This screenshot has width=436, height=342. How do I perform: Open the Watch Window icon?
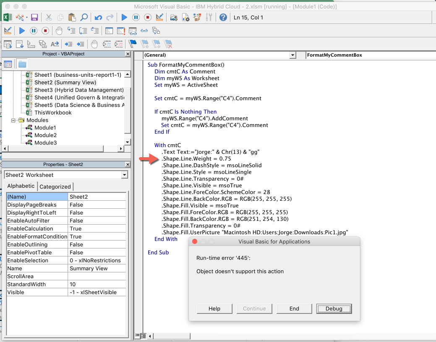(x=133, y=31)
